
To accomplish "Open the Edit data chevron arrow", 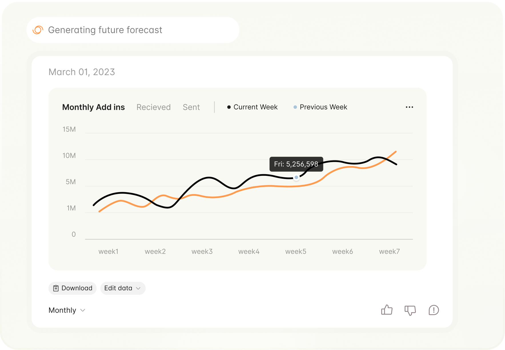I will 139,288.
